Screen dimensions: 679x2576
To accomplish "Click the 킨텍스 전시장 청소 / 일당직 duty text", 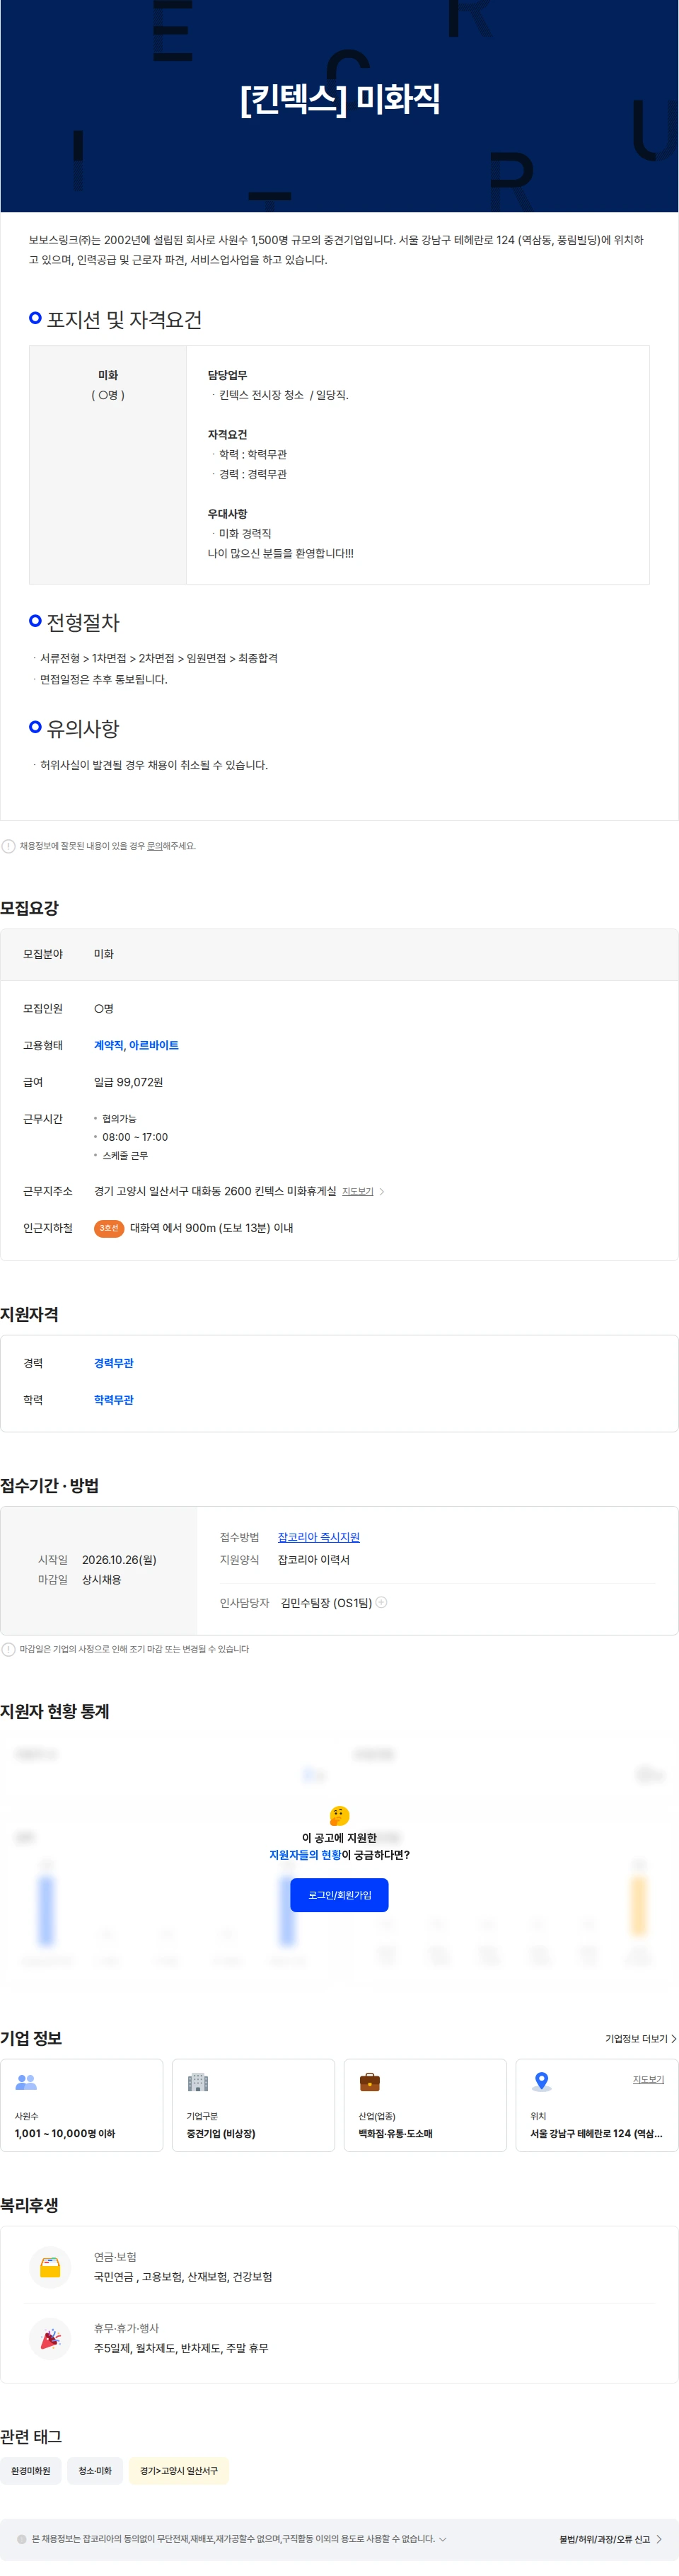I will click(284, 395).
